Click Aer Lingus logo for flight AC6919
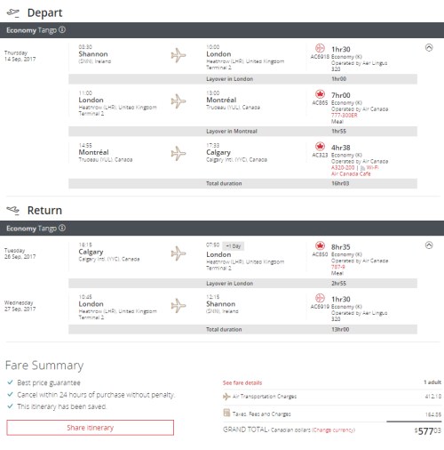 320,298
